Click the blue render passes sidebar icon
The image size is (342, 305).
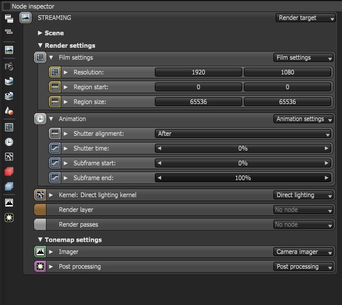tap(9, 186)
